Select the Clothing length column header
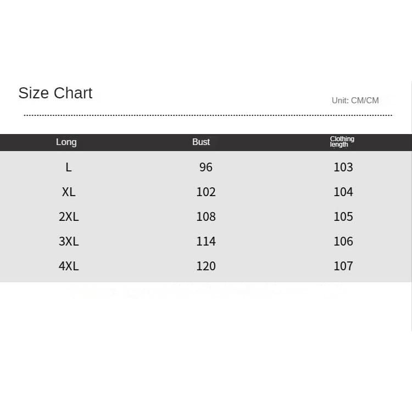 click(x=342, y=142)
